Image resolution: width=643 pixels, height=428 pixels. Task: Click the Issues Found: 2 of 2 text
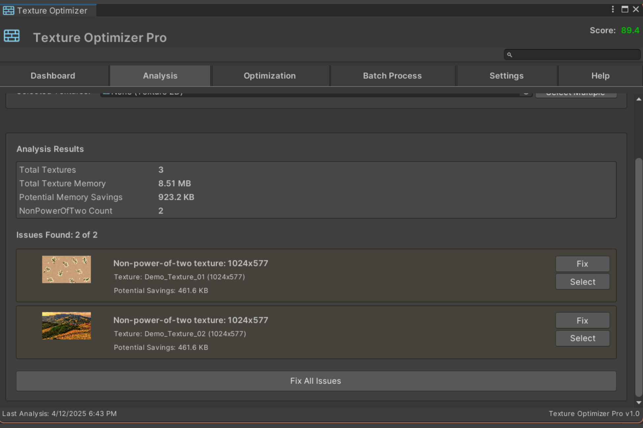57,235
